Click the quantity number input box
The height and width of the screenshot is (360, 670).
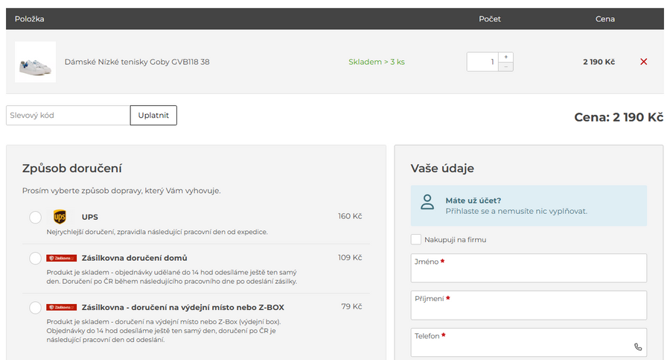coord(482,62)
